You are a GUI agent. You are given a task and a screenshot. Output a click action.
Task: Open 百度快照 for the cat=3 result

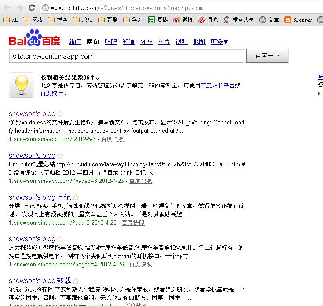coord(133,223)
